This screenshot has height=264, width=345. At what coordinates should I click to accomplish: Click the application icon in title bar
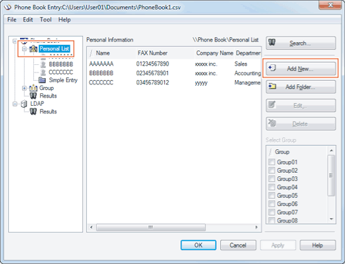click(8, 8)
